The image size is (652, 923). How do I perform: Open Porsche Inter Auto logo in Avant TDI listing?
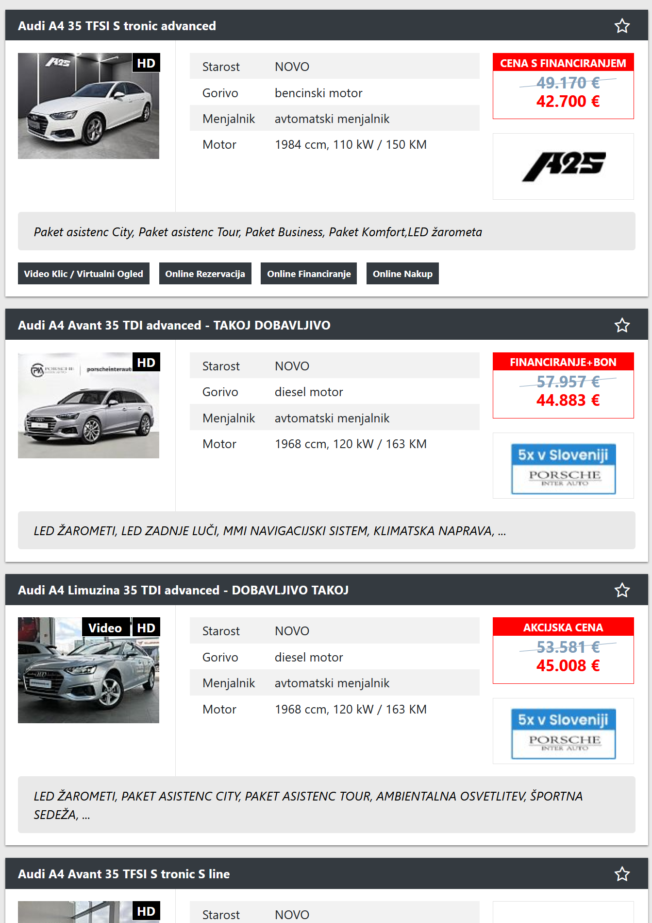(563, 466)
